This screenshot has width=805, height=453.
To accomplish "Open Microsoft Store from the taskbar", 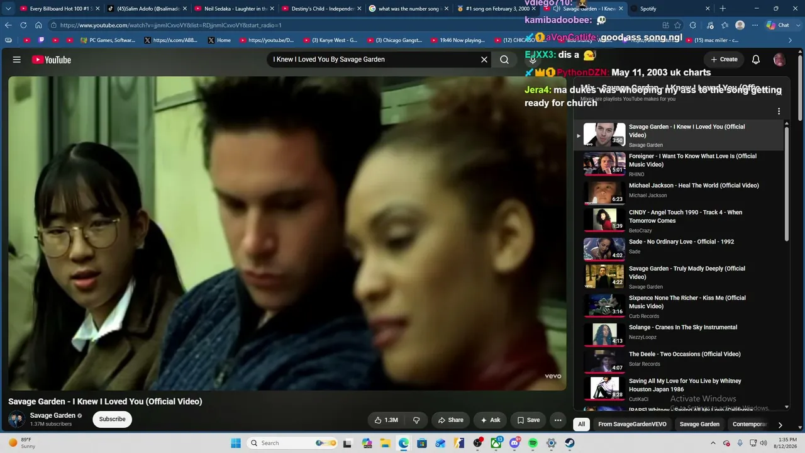I will [x=422, y=443].
